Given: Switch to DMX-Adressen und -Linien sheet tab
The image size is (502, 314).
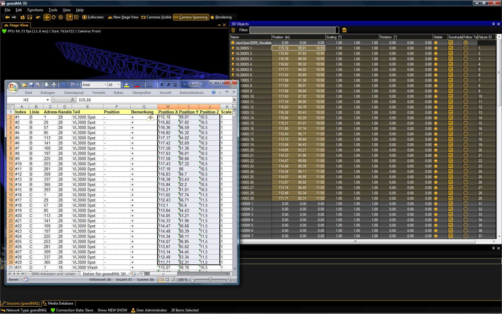Looking at the screenshot, I should 53,274.
